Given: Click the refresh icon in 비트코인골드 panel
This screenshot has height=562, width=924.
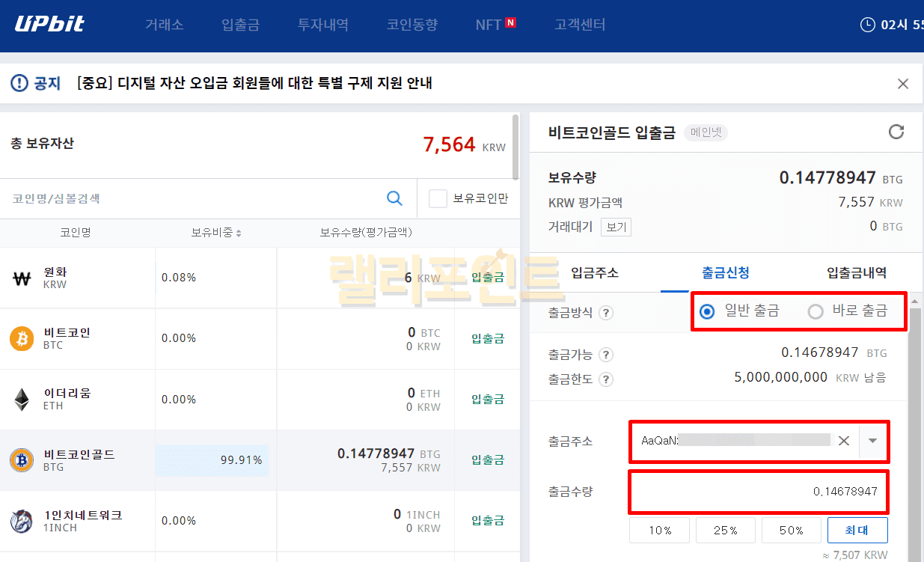Looking at the screenshot, I should coord(896,132).
